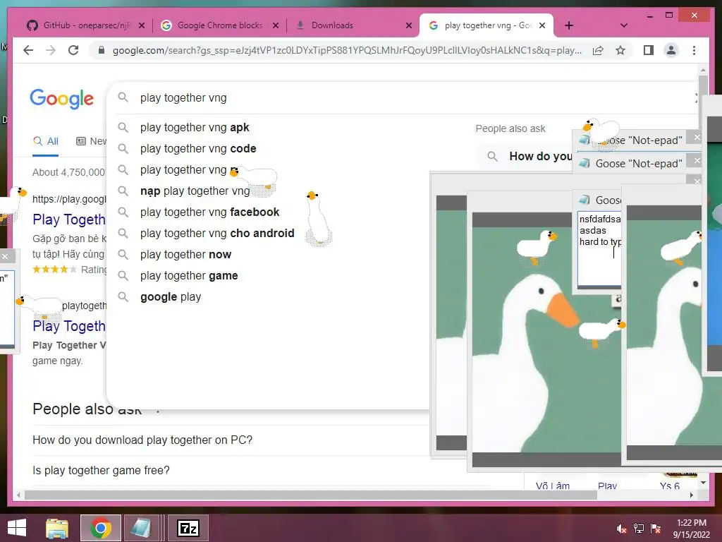
Task: Click Chrome icon in the taskbar
Action: [100, 528]
